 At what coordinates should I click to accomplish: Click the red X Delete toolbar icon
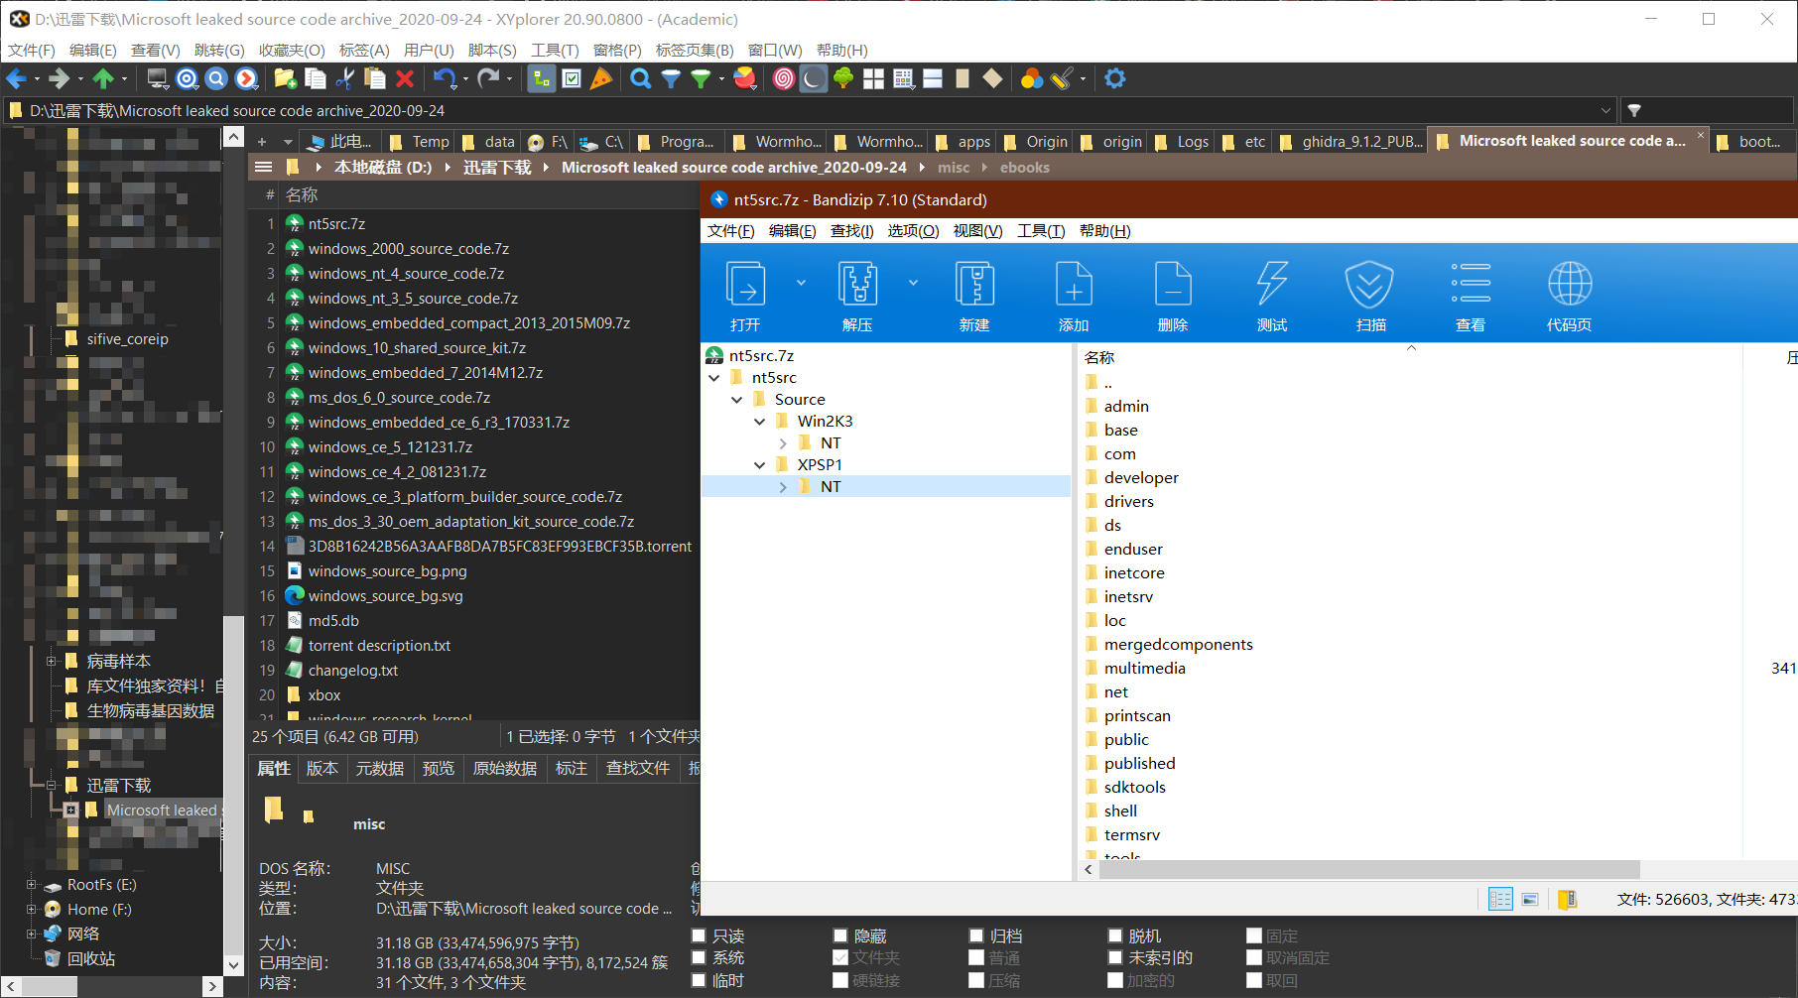click(x=405, y=78)
